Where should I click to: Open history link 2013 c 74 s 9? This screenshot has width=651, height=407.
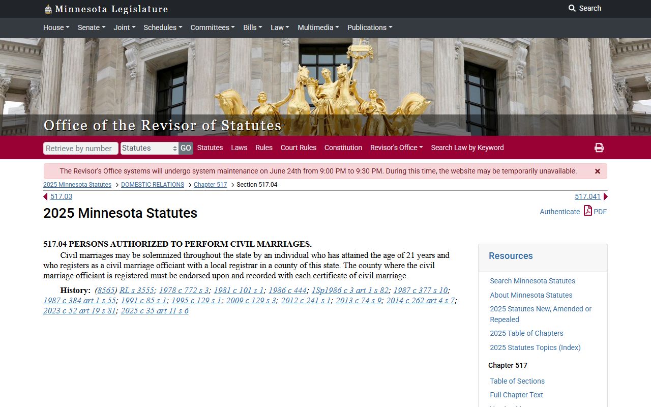point(359,301)
